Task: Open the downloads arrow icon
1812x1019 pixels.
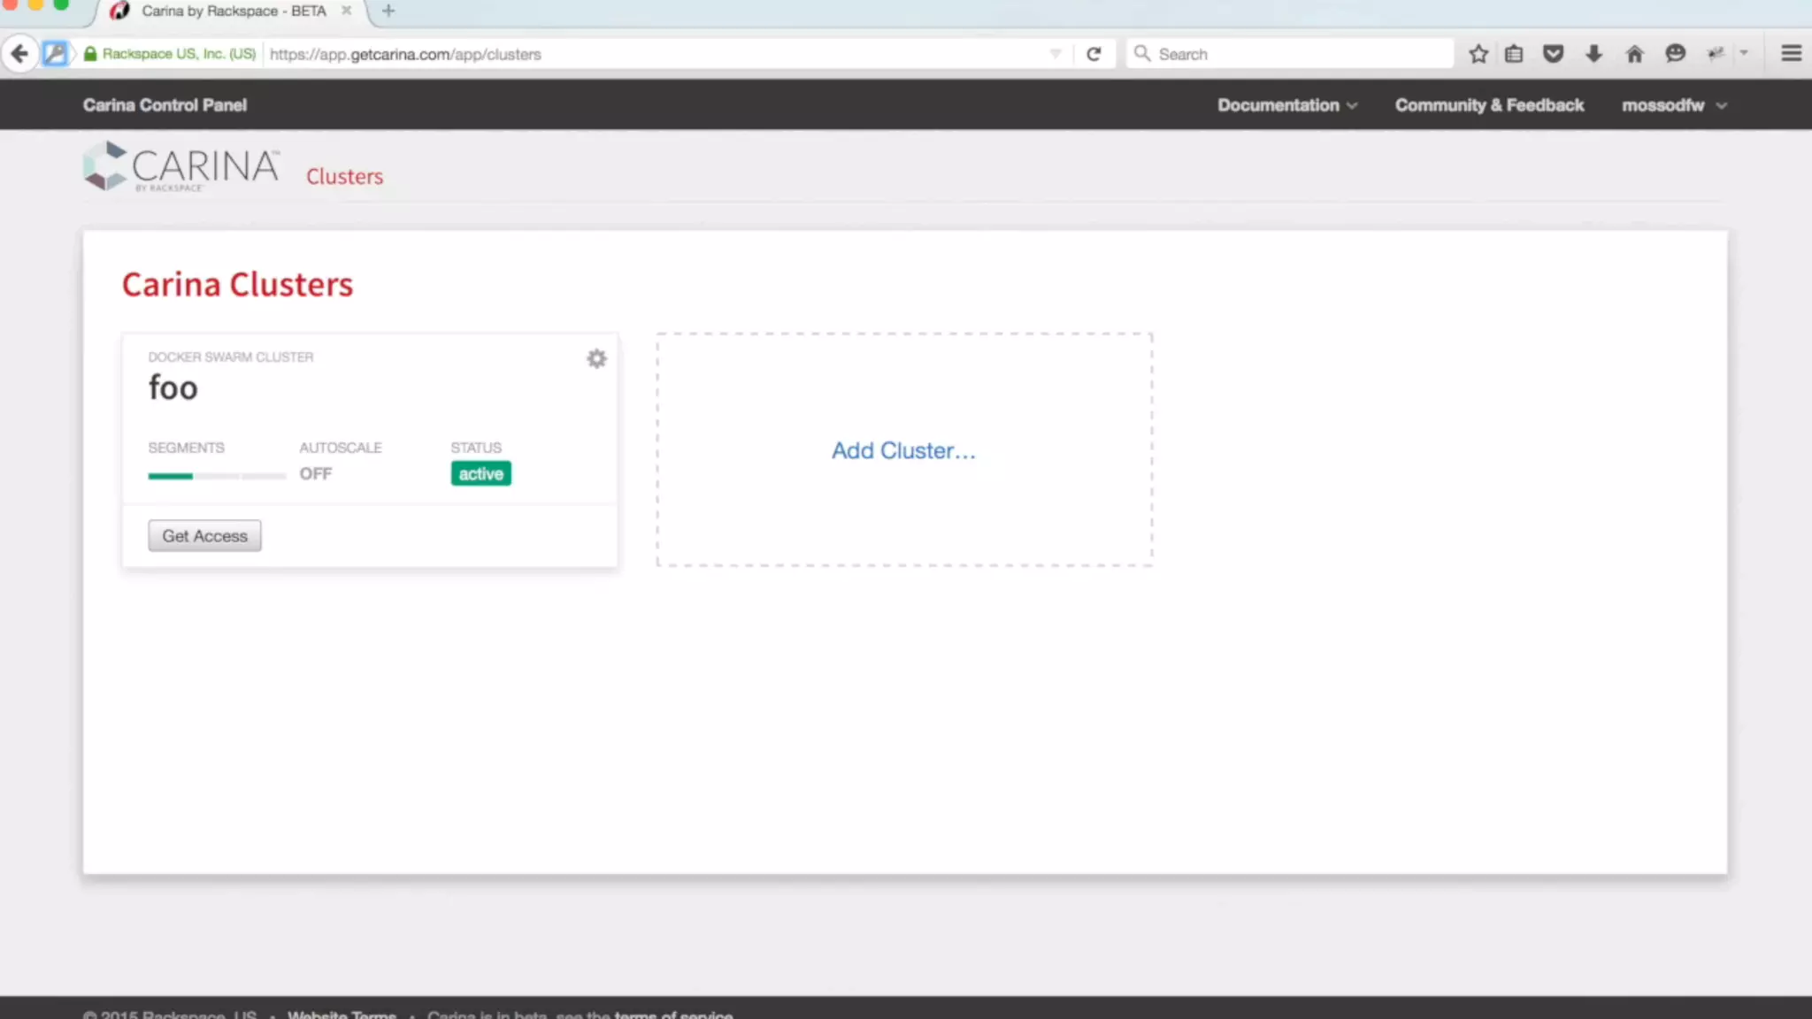Action: pos(1593,54)
